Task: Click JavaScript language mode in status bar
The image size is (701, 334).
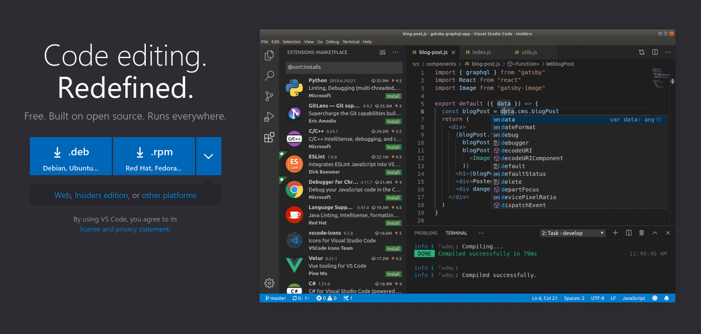Action: pyautogui.click(x=634, y=298)
